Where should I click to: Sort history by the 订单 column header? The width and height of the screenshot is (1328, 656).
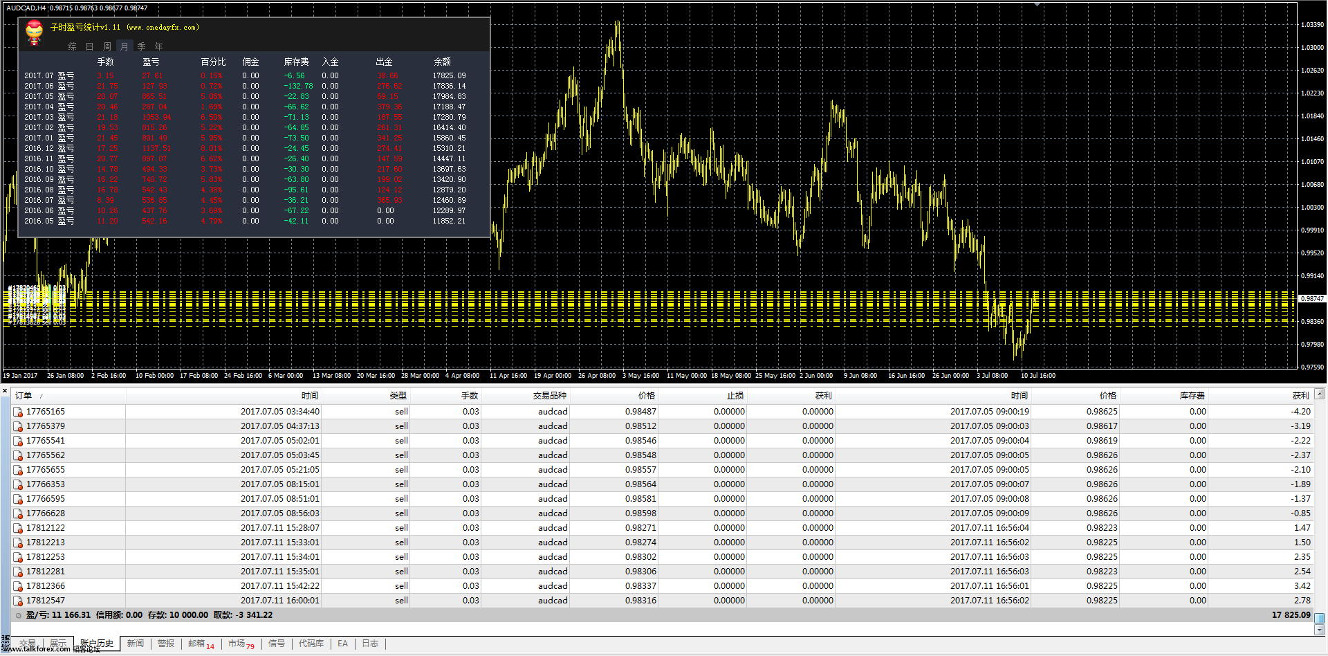point(24,396)
